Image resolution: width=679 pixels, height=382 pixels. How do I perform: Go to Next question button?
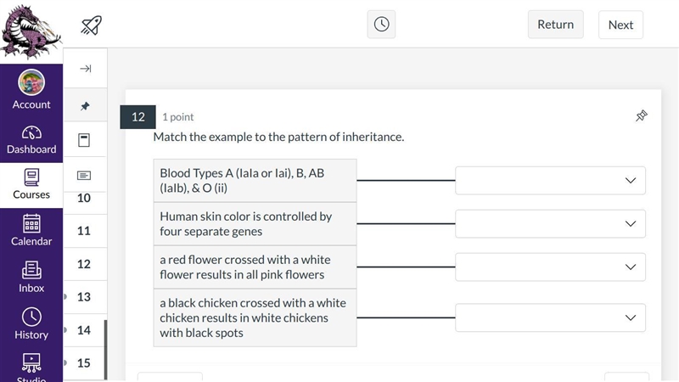coord(620,25)
